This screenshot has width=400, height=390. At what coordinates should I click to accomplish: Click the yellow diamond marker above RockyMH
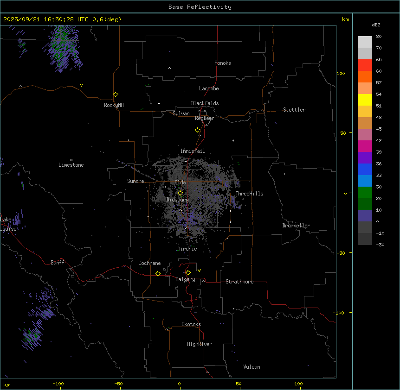(116, 94)
